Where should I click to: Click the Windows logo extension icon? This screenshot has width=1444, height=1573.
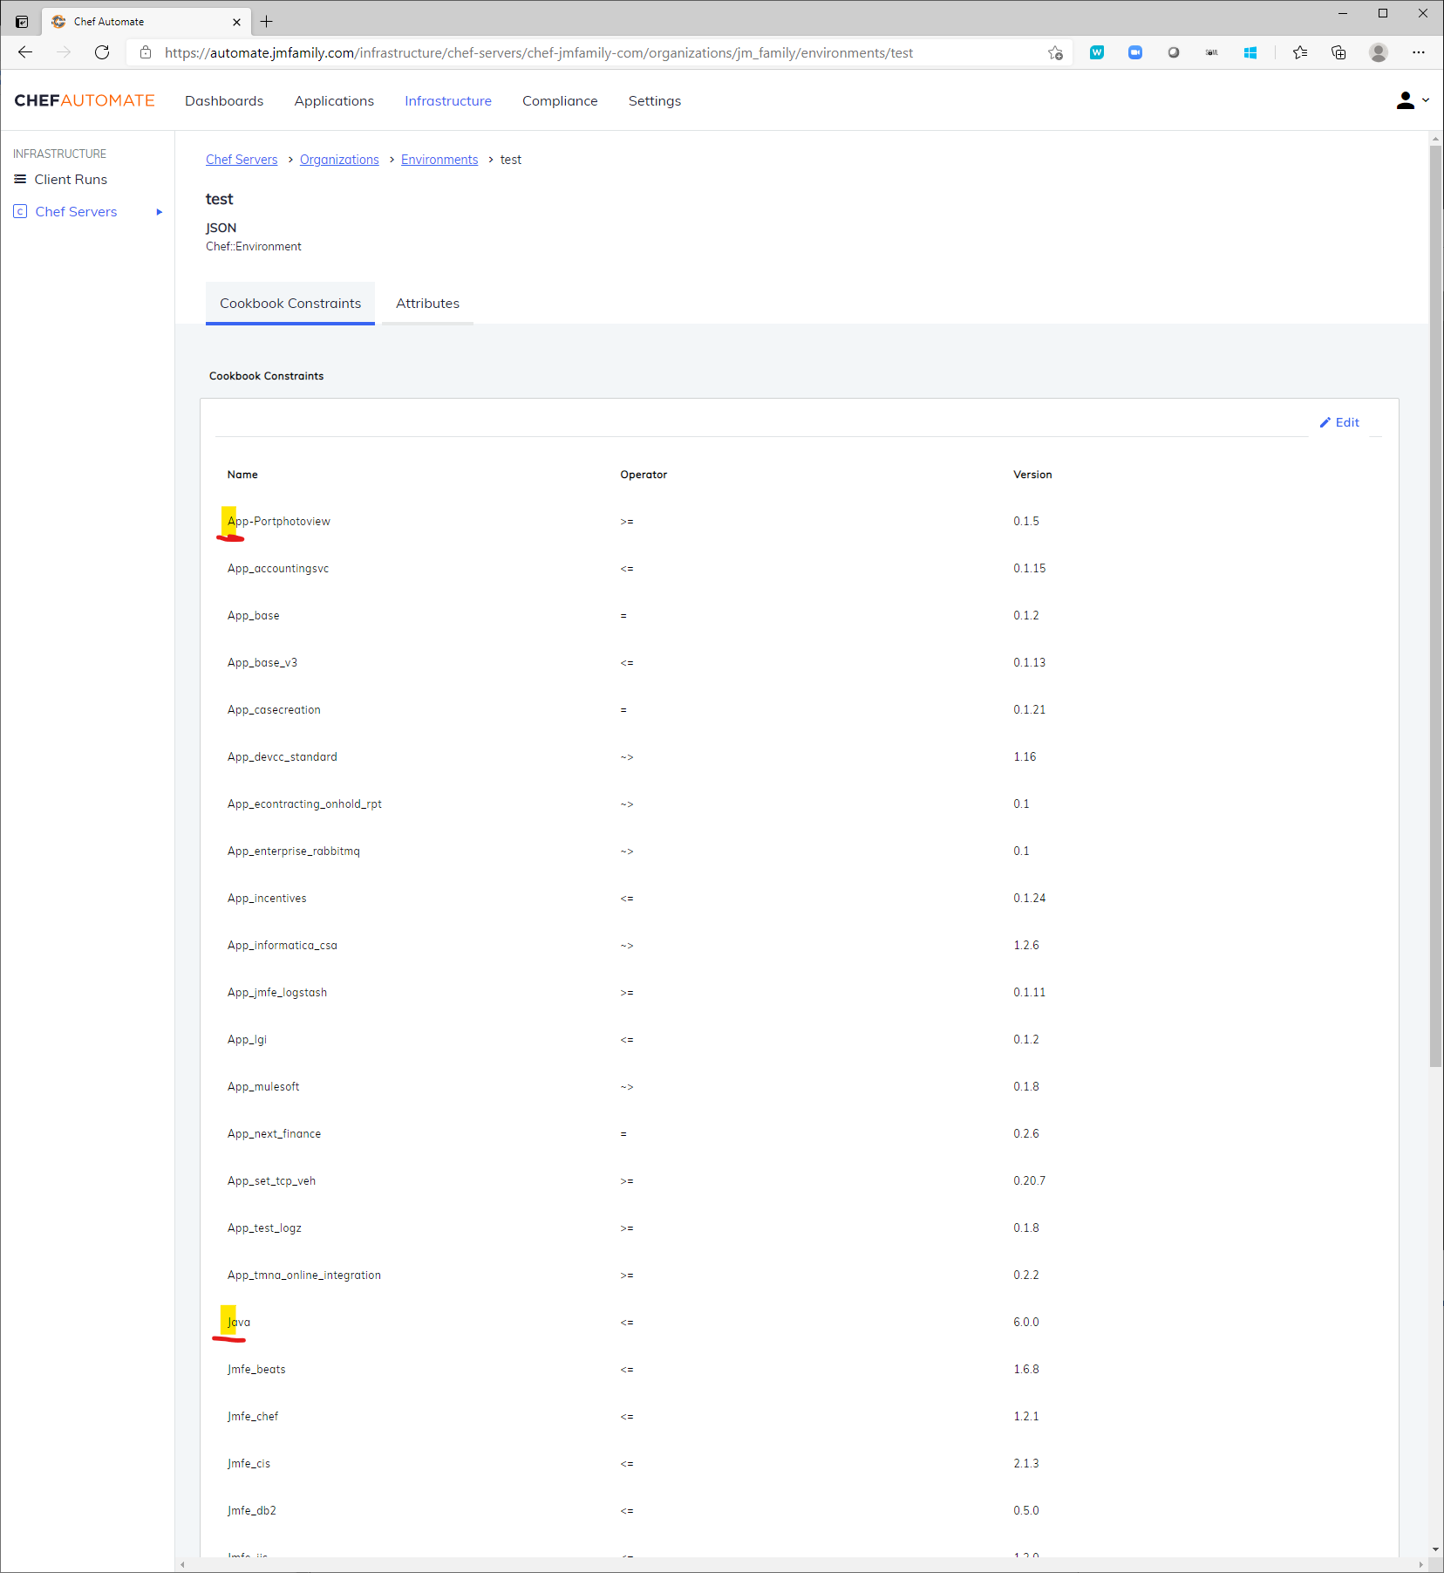[x=1250, y=52]
